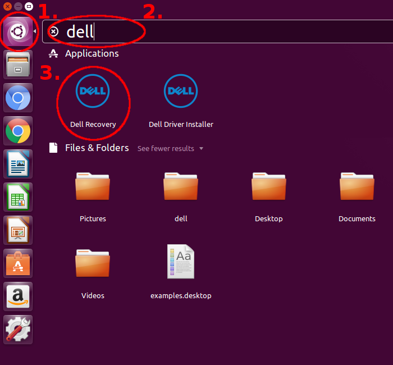The width and height of the screenshot is (393, 365).
Task: Open LibreOffice Writer from launcher
Action: 18,165
